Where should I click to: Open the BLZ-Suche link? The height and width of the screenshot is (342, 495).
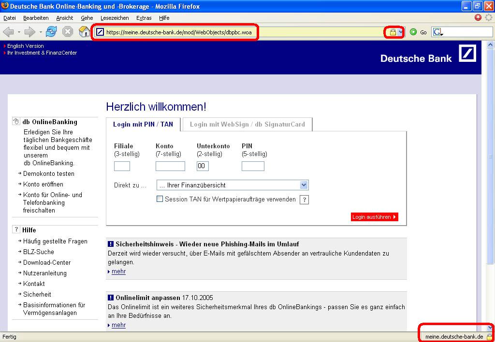[x=39, y=252]
